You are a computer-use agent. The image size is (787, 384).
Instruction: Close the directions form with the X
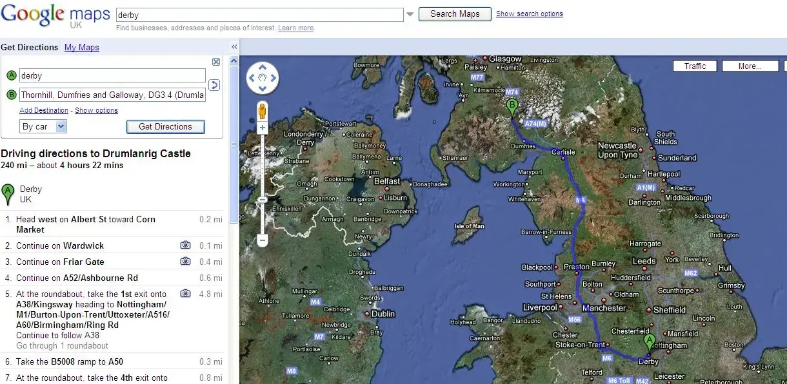coord(216,62)
